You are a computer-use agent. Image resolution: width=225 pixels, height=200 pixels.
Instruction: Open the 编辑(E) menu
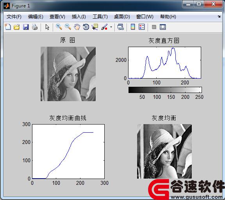click(x=36, y=17)
